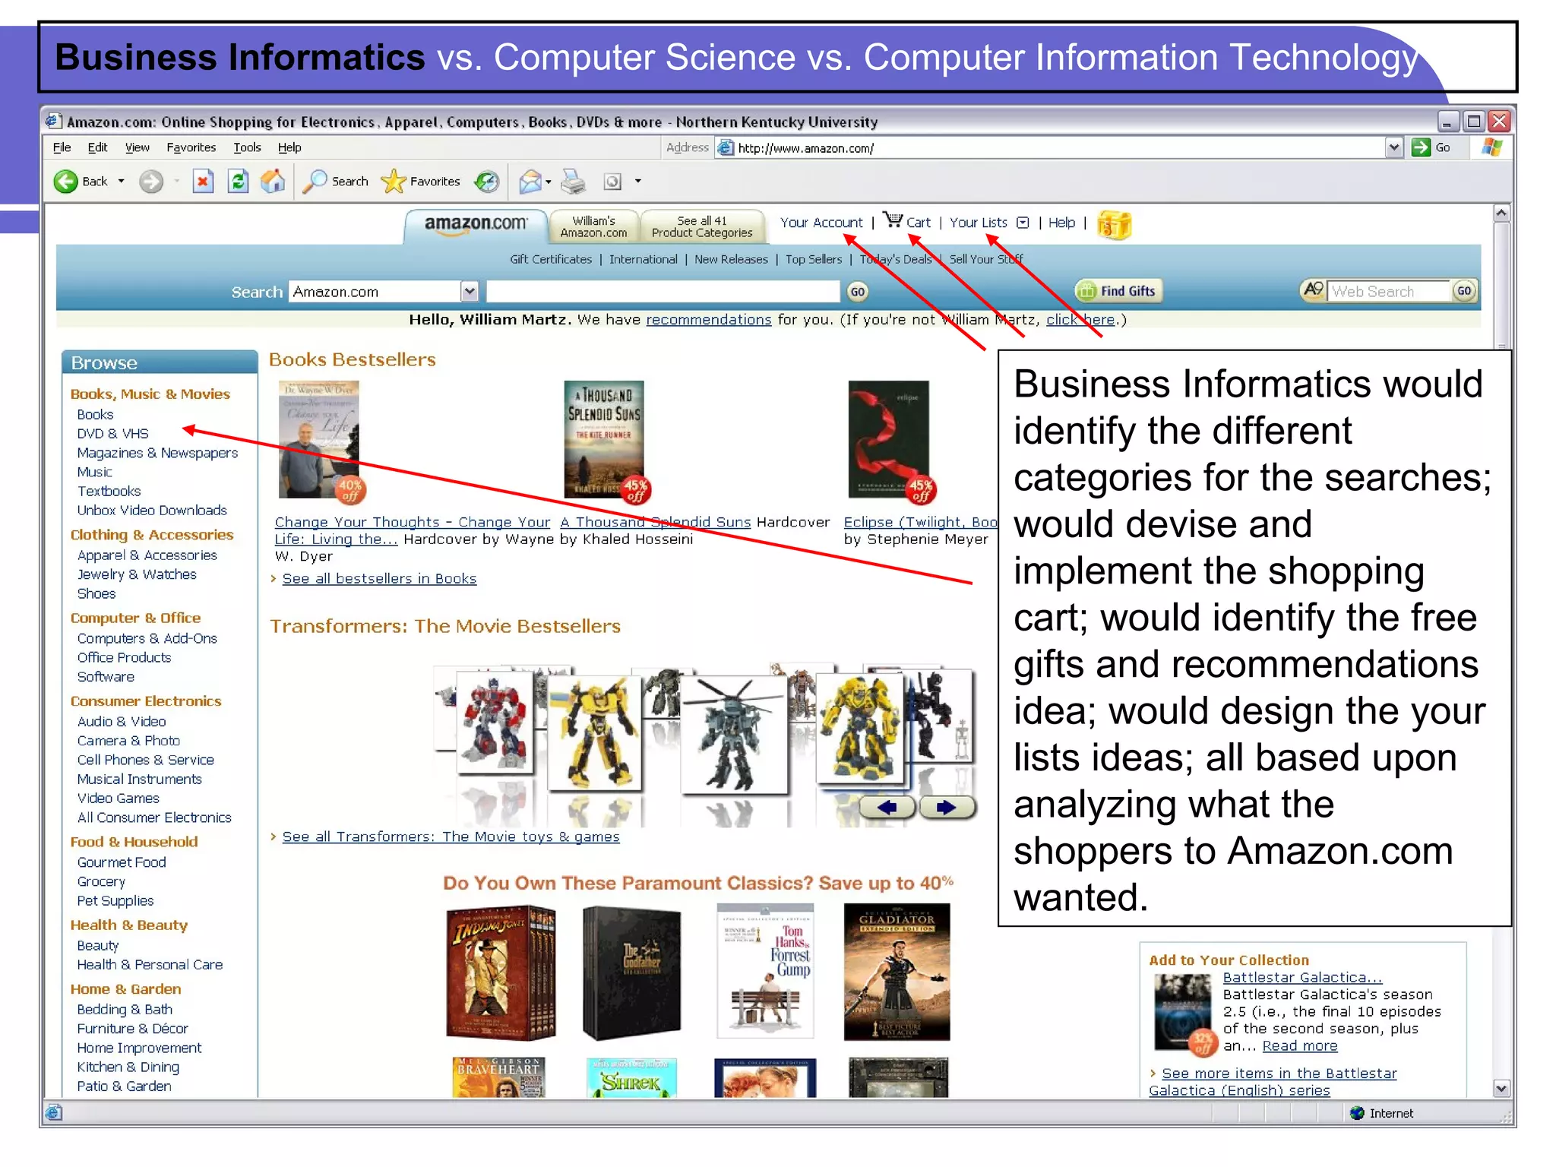Click A Thousand Splendid Suns book cover

pos(604,440)
